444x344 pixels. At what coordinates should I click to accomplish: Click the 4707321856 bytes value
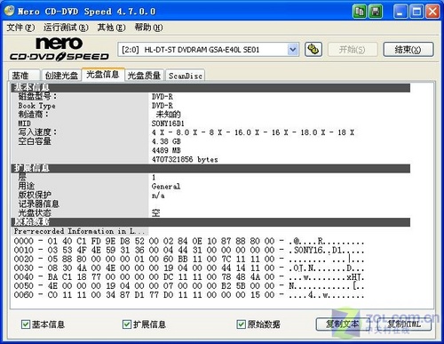185,160
